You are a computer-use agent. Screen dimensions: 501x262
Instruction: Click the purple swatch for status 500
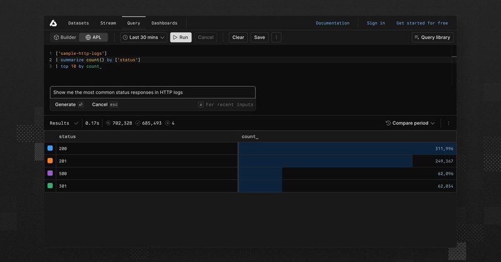point(50,173)
